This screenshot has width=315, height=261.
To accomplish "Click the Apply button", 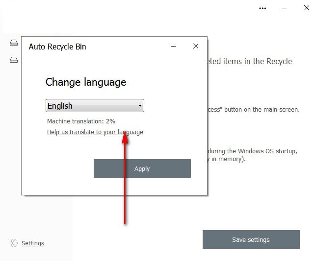I will [142, 168].
